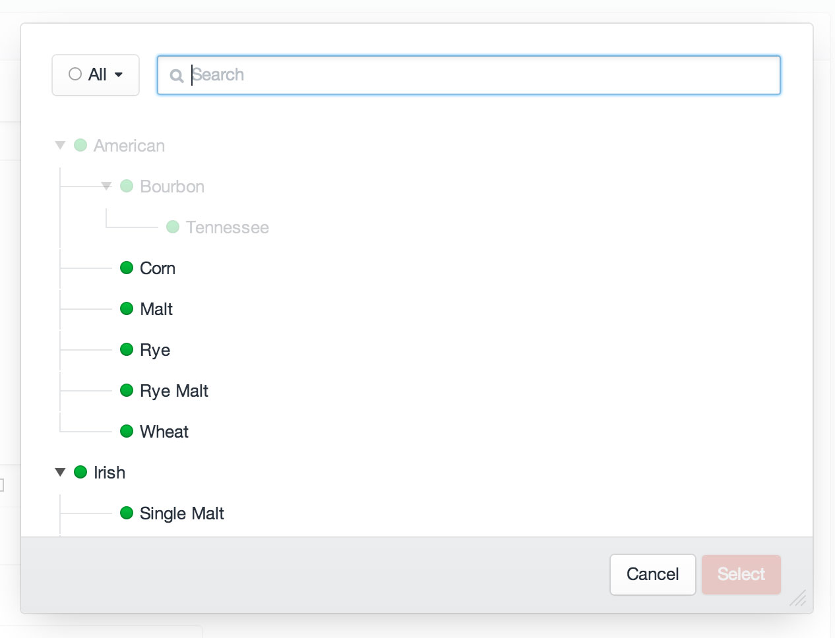Collapse the American tree branch
Viewport: 835px width, 638px height.
coord(59,145)
